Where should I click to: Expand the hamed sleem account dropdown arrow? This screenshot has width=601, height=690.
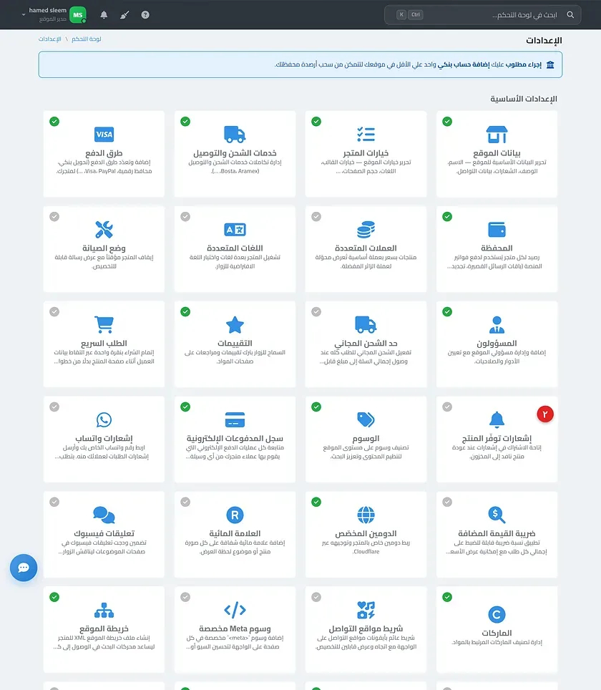point(24,15)
